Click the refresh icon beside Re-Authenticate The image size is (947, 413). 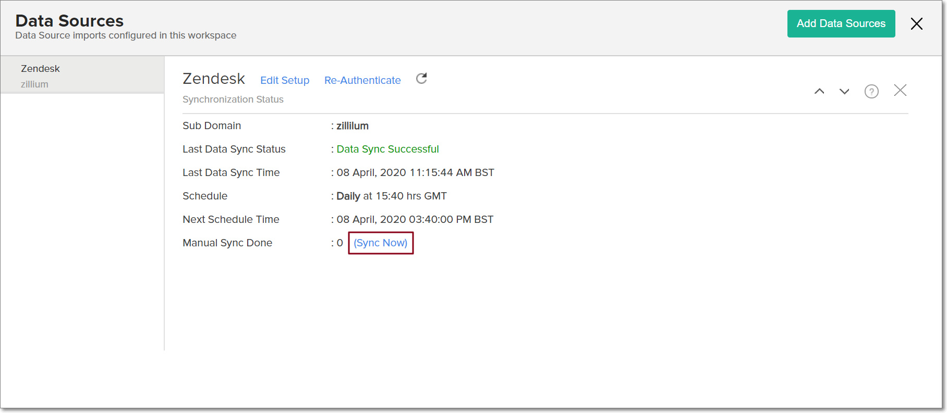pyautogui.click(x=421, y=79)
